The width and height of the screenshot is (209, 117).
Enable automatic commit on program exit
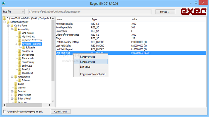tap(5, 111)
